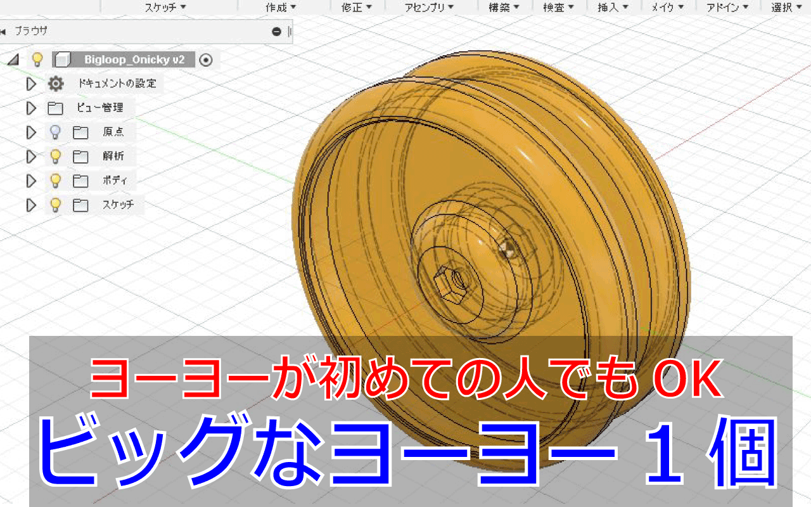Viewport: 811px width, 507px height.
Task: Expand the 解析 folder
Action: point(31,157)
